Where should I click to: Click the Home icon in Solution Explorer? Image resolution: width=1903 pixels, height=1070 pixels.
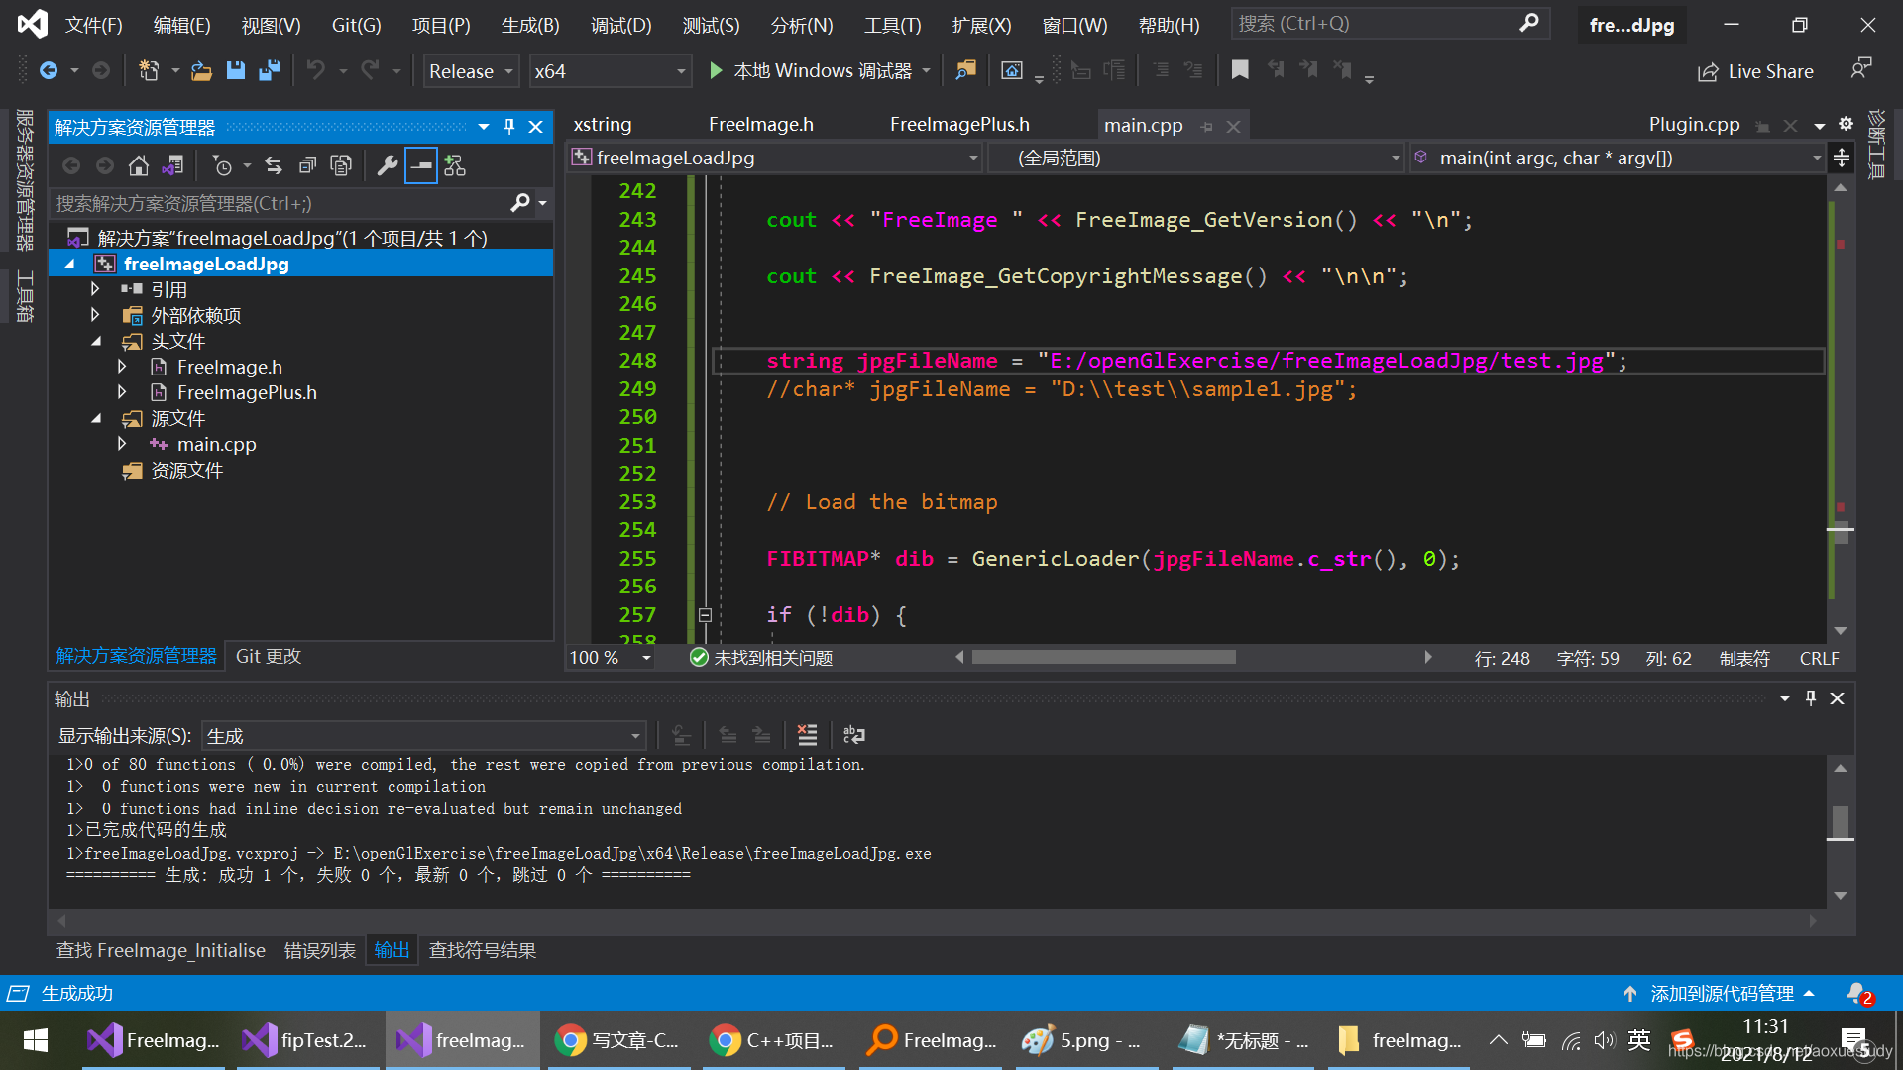coord(139,165)
